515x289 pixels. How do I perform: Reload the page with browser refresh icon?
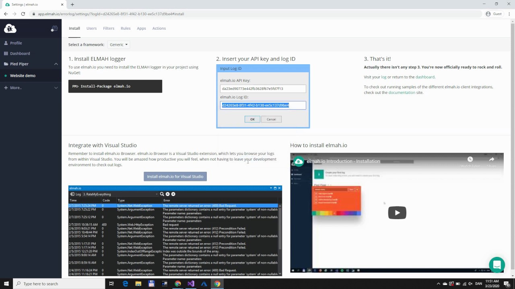pos(23,14)
